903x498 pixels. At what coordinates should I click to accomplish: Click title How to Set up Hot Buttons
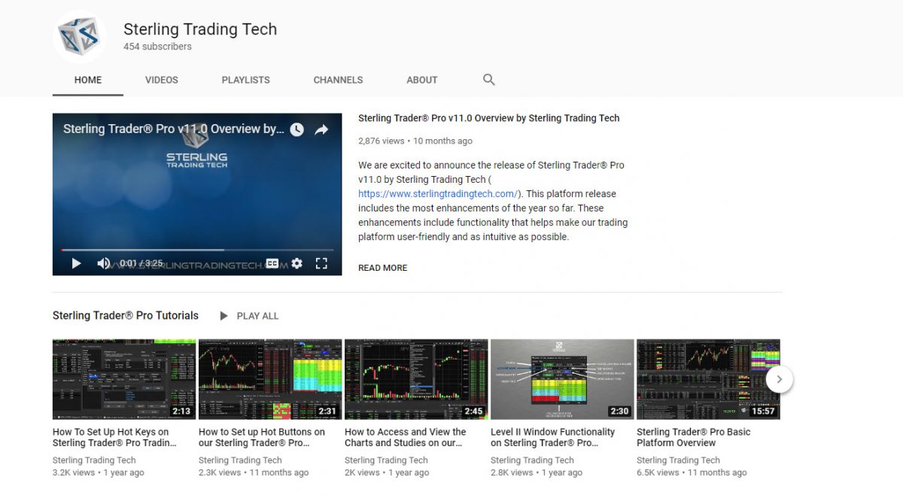point(262,437)
